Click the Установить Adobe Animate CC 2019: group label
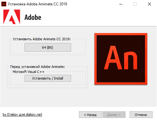Screen dimensions: 157x122 click(x=42, y=39)
